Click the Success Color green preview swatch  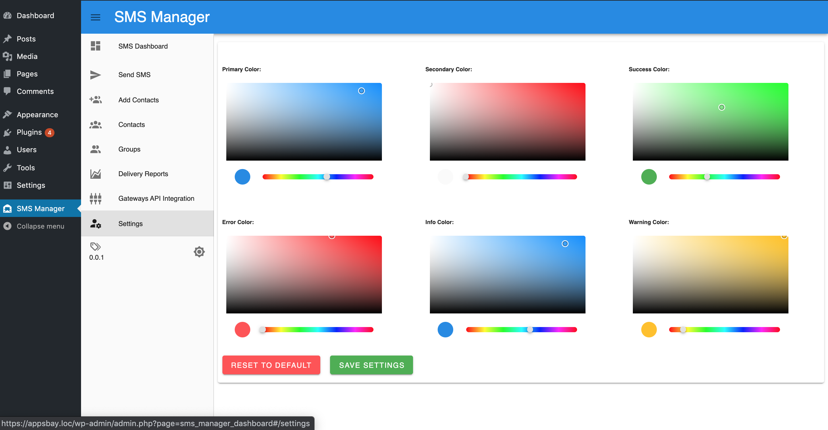pyautogui.click(x=649, y=177)
